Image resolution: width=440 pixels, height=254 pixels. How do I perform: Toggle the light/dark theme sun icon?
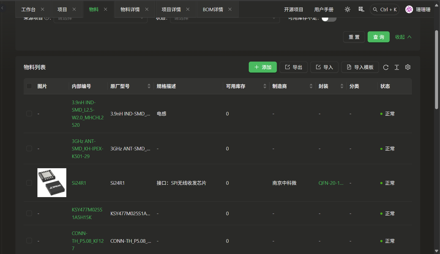click(x=348, y=9)
